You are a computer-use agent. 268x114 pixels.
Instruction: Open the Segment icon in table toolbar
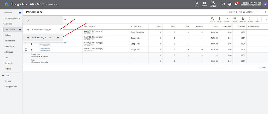point(227,19)
